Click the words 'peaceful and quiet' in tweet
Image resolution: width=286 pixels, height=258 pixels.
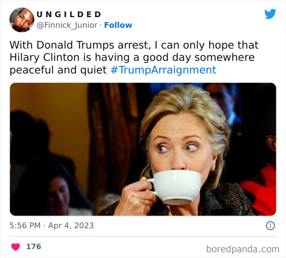[x=58, y=70]
